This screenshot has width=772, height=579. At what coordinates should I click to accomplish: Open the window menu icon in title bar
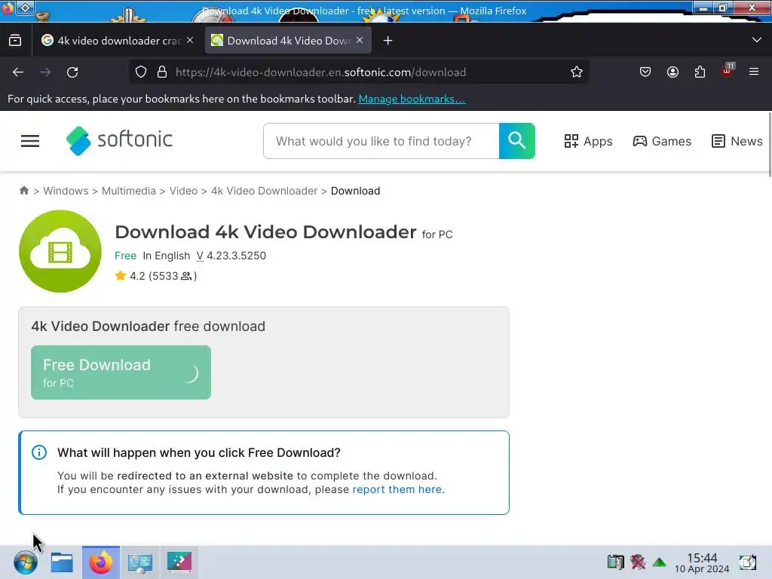click(x=25, y=8)
